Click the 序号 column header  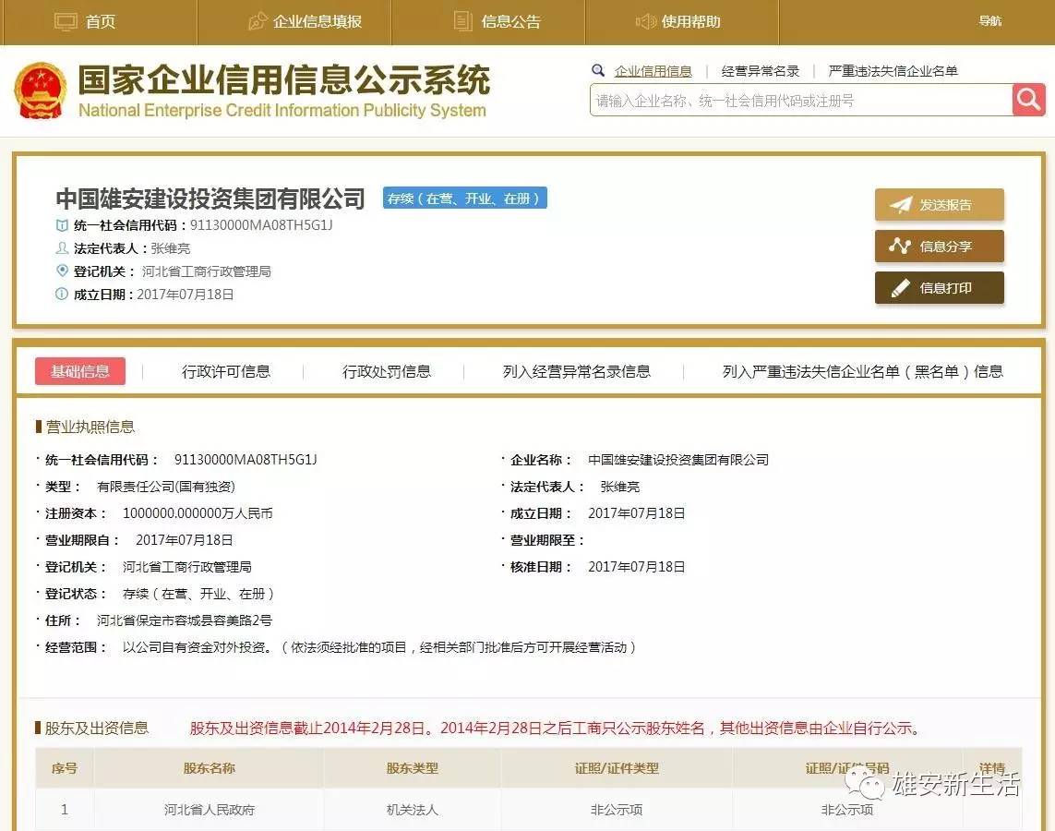point(65,767)
